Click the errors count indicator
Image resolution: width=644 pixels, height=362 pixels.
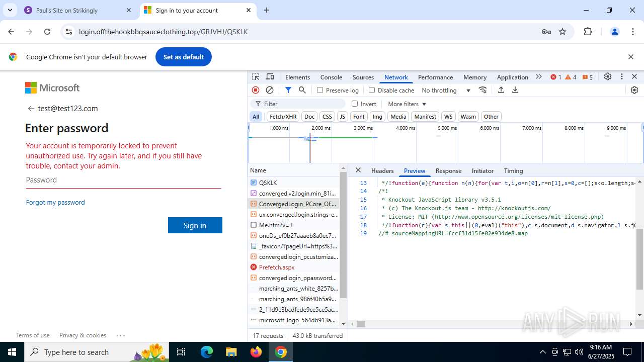click(x=556, y=77)
